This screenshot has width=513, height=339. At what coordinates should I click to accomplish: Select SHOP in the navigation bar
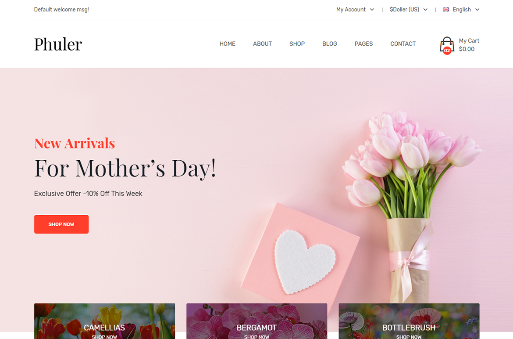click(297, 44)
